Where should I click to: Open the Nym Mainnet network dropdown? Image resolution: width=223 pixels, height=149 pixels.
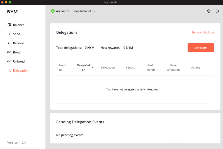(84, 11)
